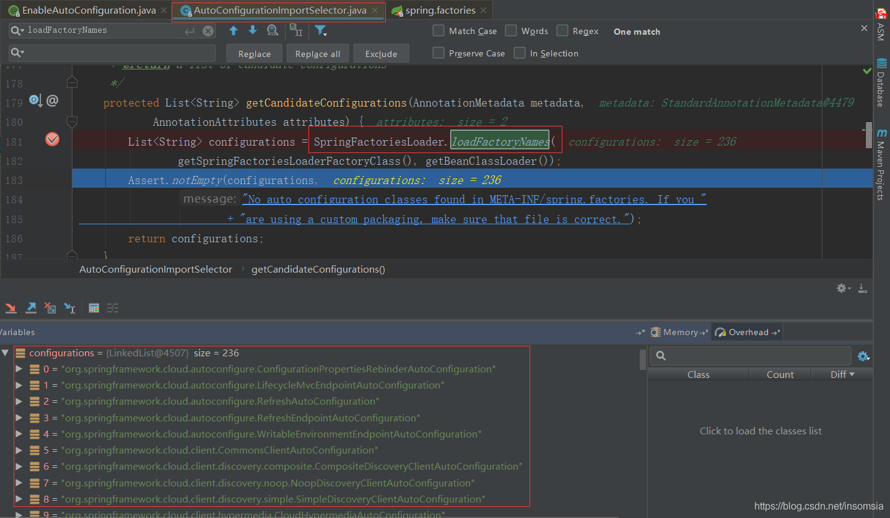Open the Maven Projects tool window

(880, 164)
